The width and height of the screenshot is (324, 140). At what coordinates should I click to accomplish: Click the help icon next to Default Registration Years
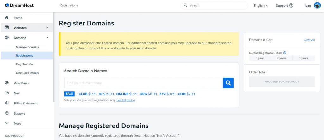[285, 53]
